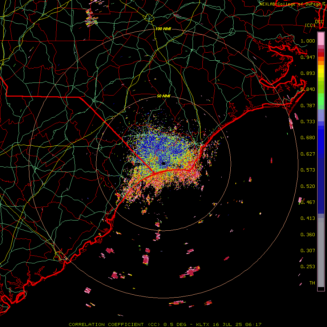Click the 0.307 legend value
Image resolution: width=327 pixels, height=327 pixels.
click(308, 251)
